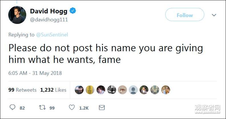This screenshot has width=226, height=119.
Task: Click the yellow text poster liker avatar
Action: click(90, 90)
